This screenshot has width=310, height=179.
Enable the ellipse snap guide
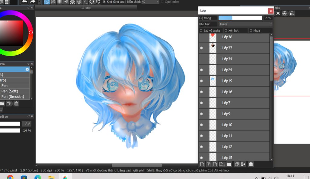[x=92, y=2]
